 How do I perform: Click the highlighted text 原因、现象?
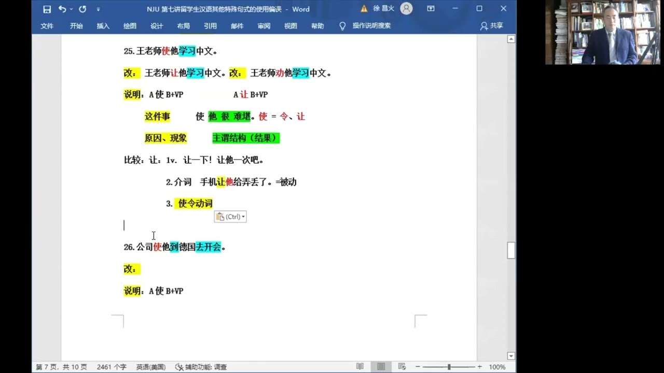pyautogui.click(x=166, y=138)
